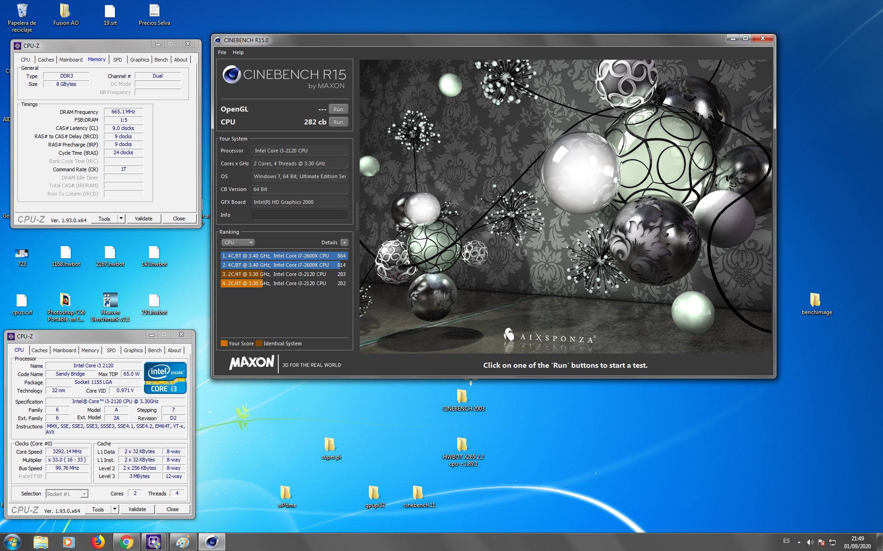Run the OpenGL benchmark test
883x551 pixels.
pyautogui.click(x=338, y=109)
